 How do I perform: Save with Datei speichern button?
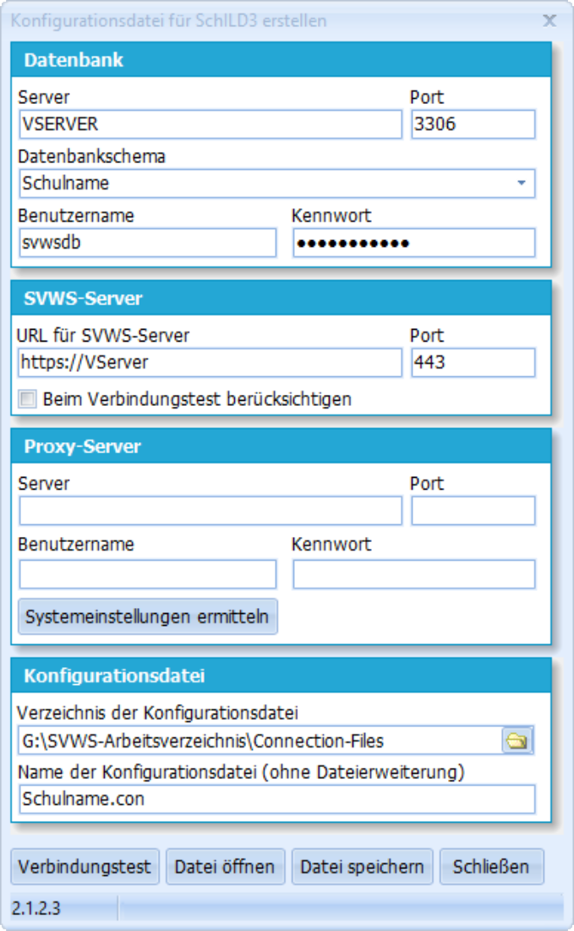362,866
